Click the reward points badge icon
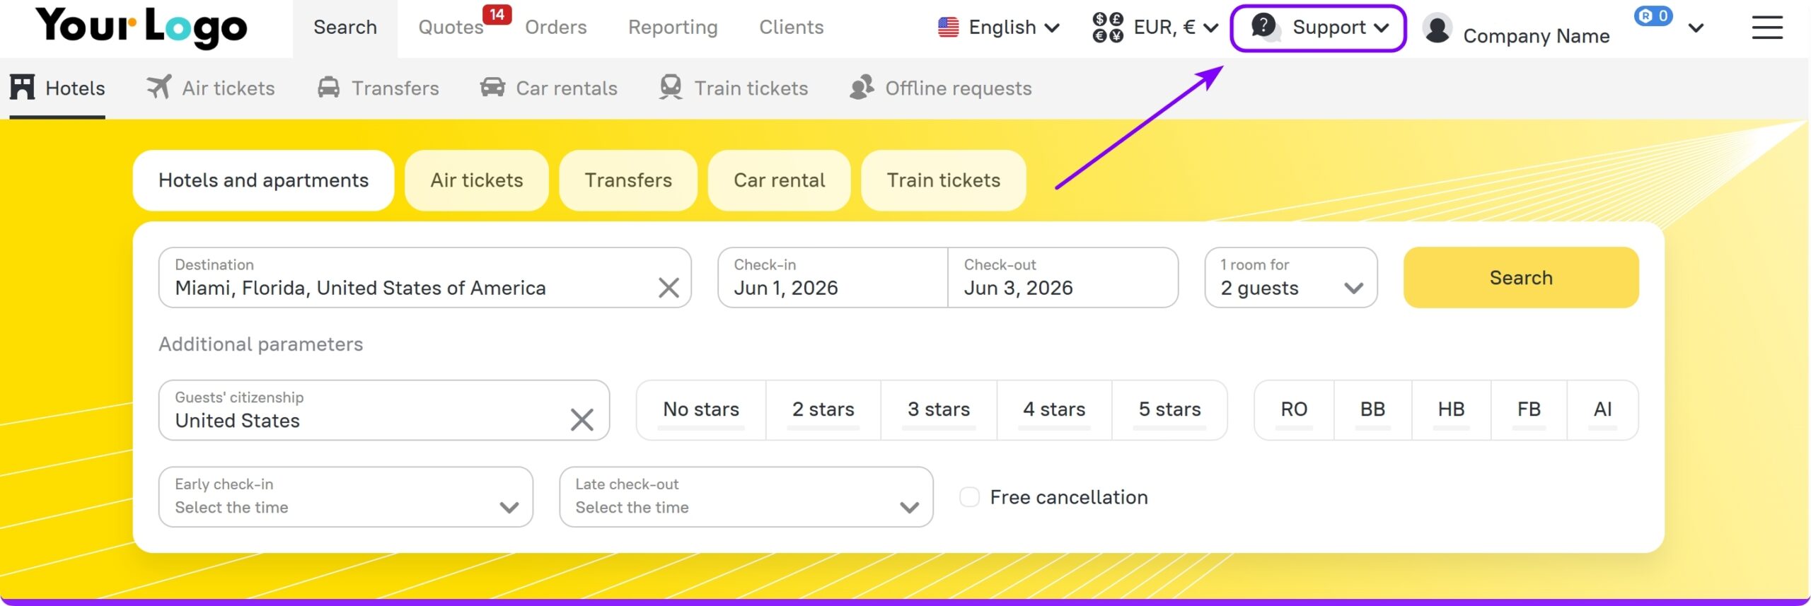This screenshot has height=606, width=1811. pos(1653,16)
